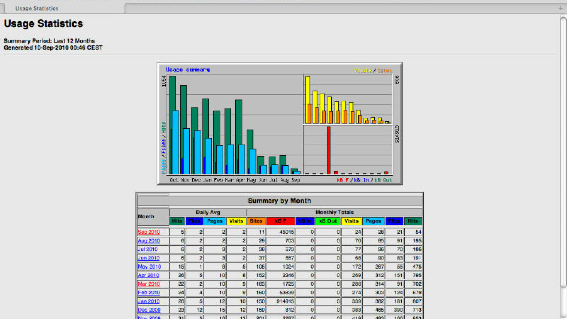Open the visited Mar 2010 link
The image size is (567, 319).
[x=149, y=284]
